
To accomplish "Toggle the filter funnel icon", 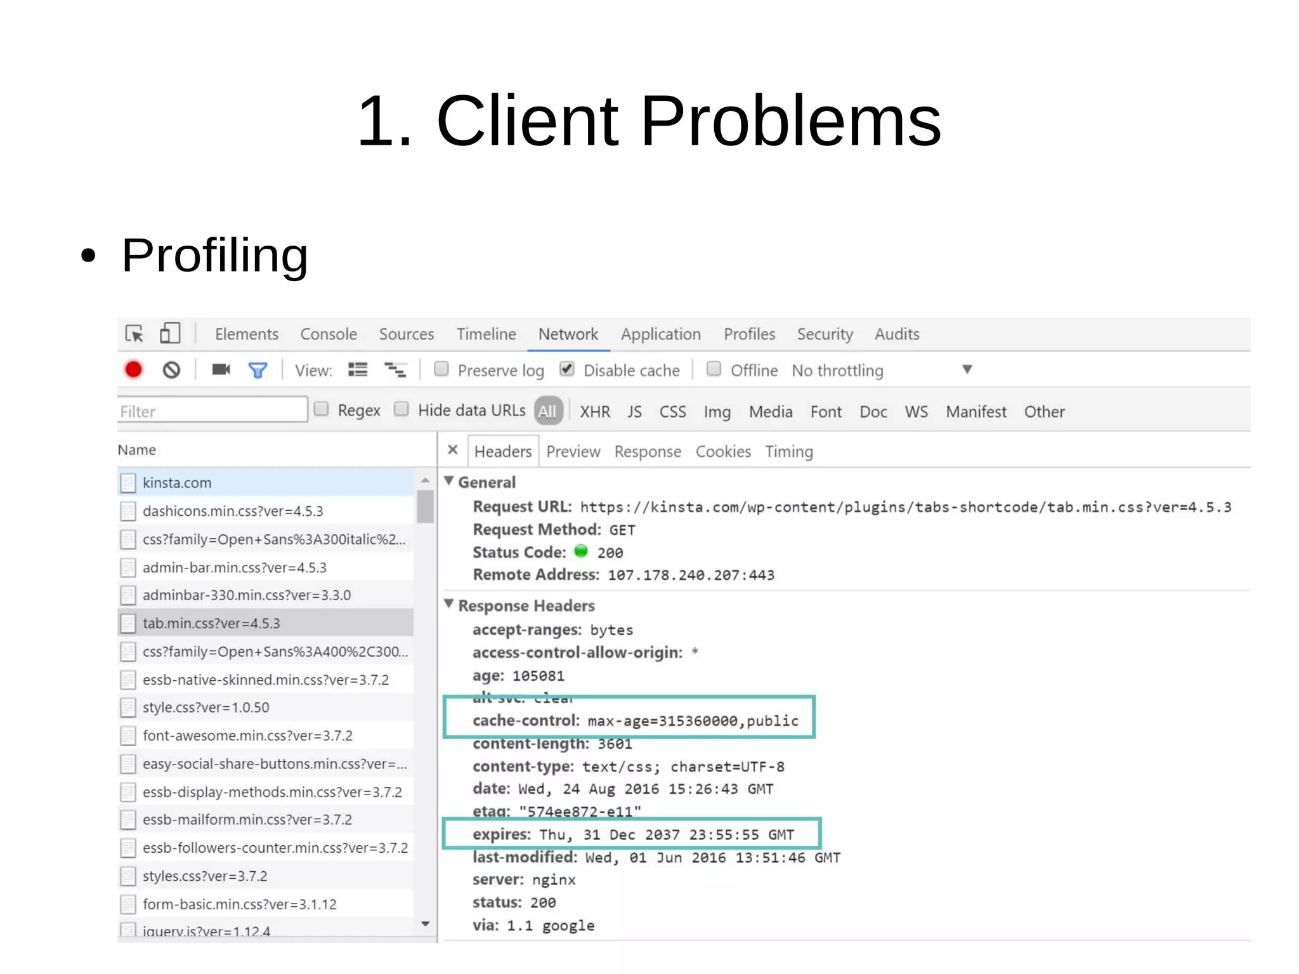I will tap(258, 370).
